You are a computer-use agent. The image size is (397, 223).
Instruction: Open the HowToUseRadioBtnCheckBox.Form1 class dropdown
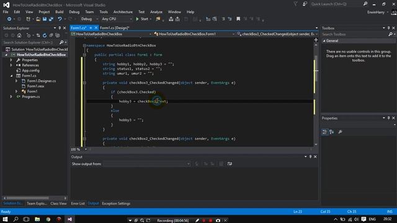194,34
